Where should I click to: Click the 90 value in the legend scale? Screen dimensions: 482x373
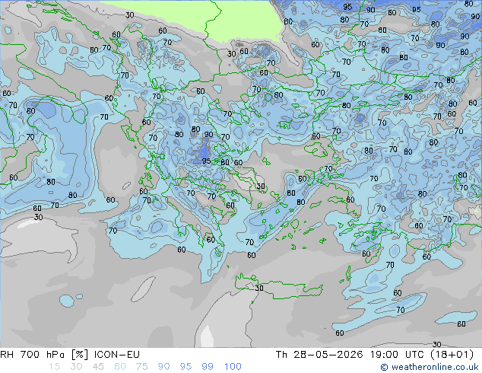[x=164, y=367]
